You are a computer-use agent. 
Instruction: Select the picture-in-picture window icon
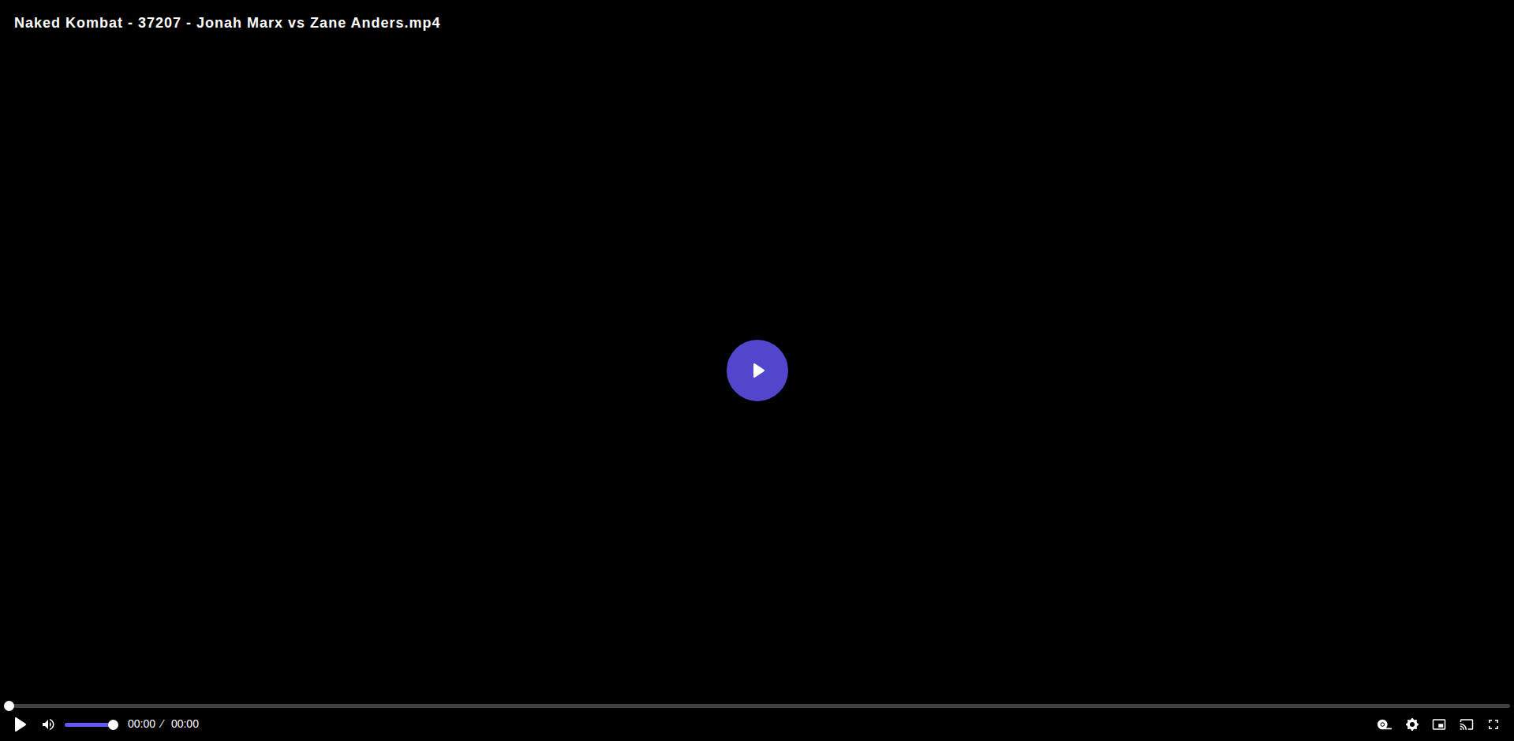point(1439,724)
